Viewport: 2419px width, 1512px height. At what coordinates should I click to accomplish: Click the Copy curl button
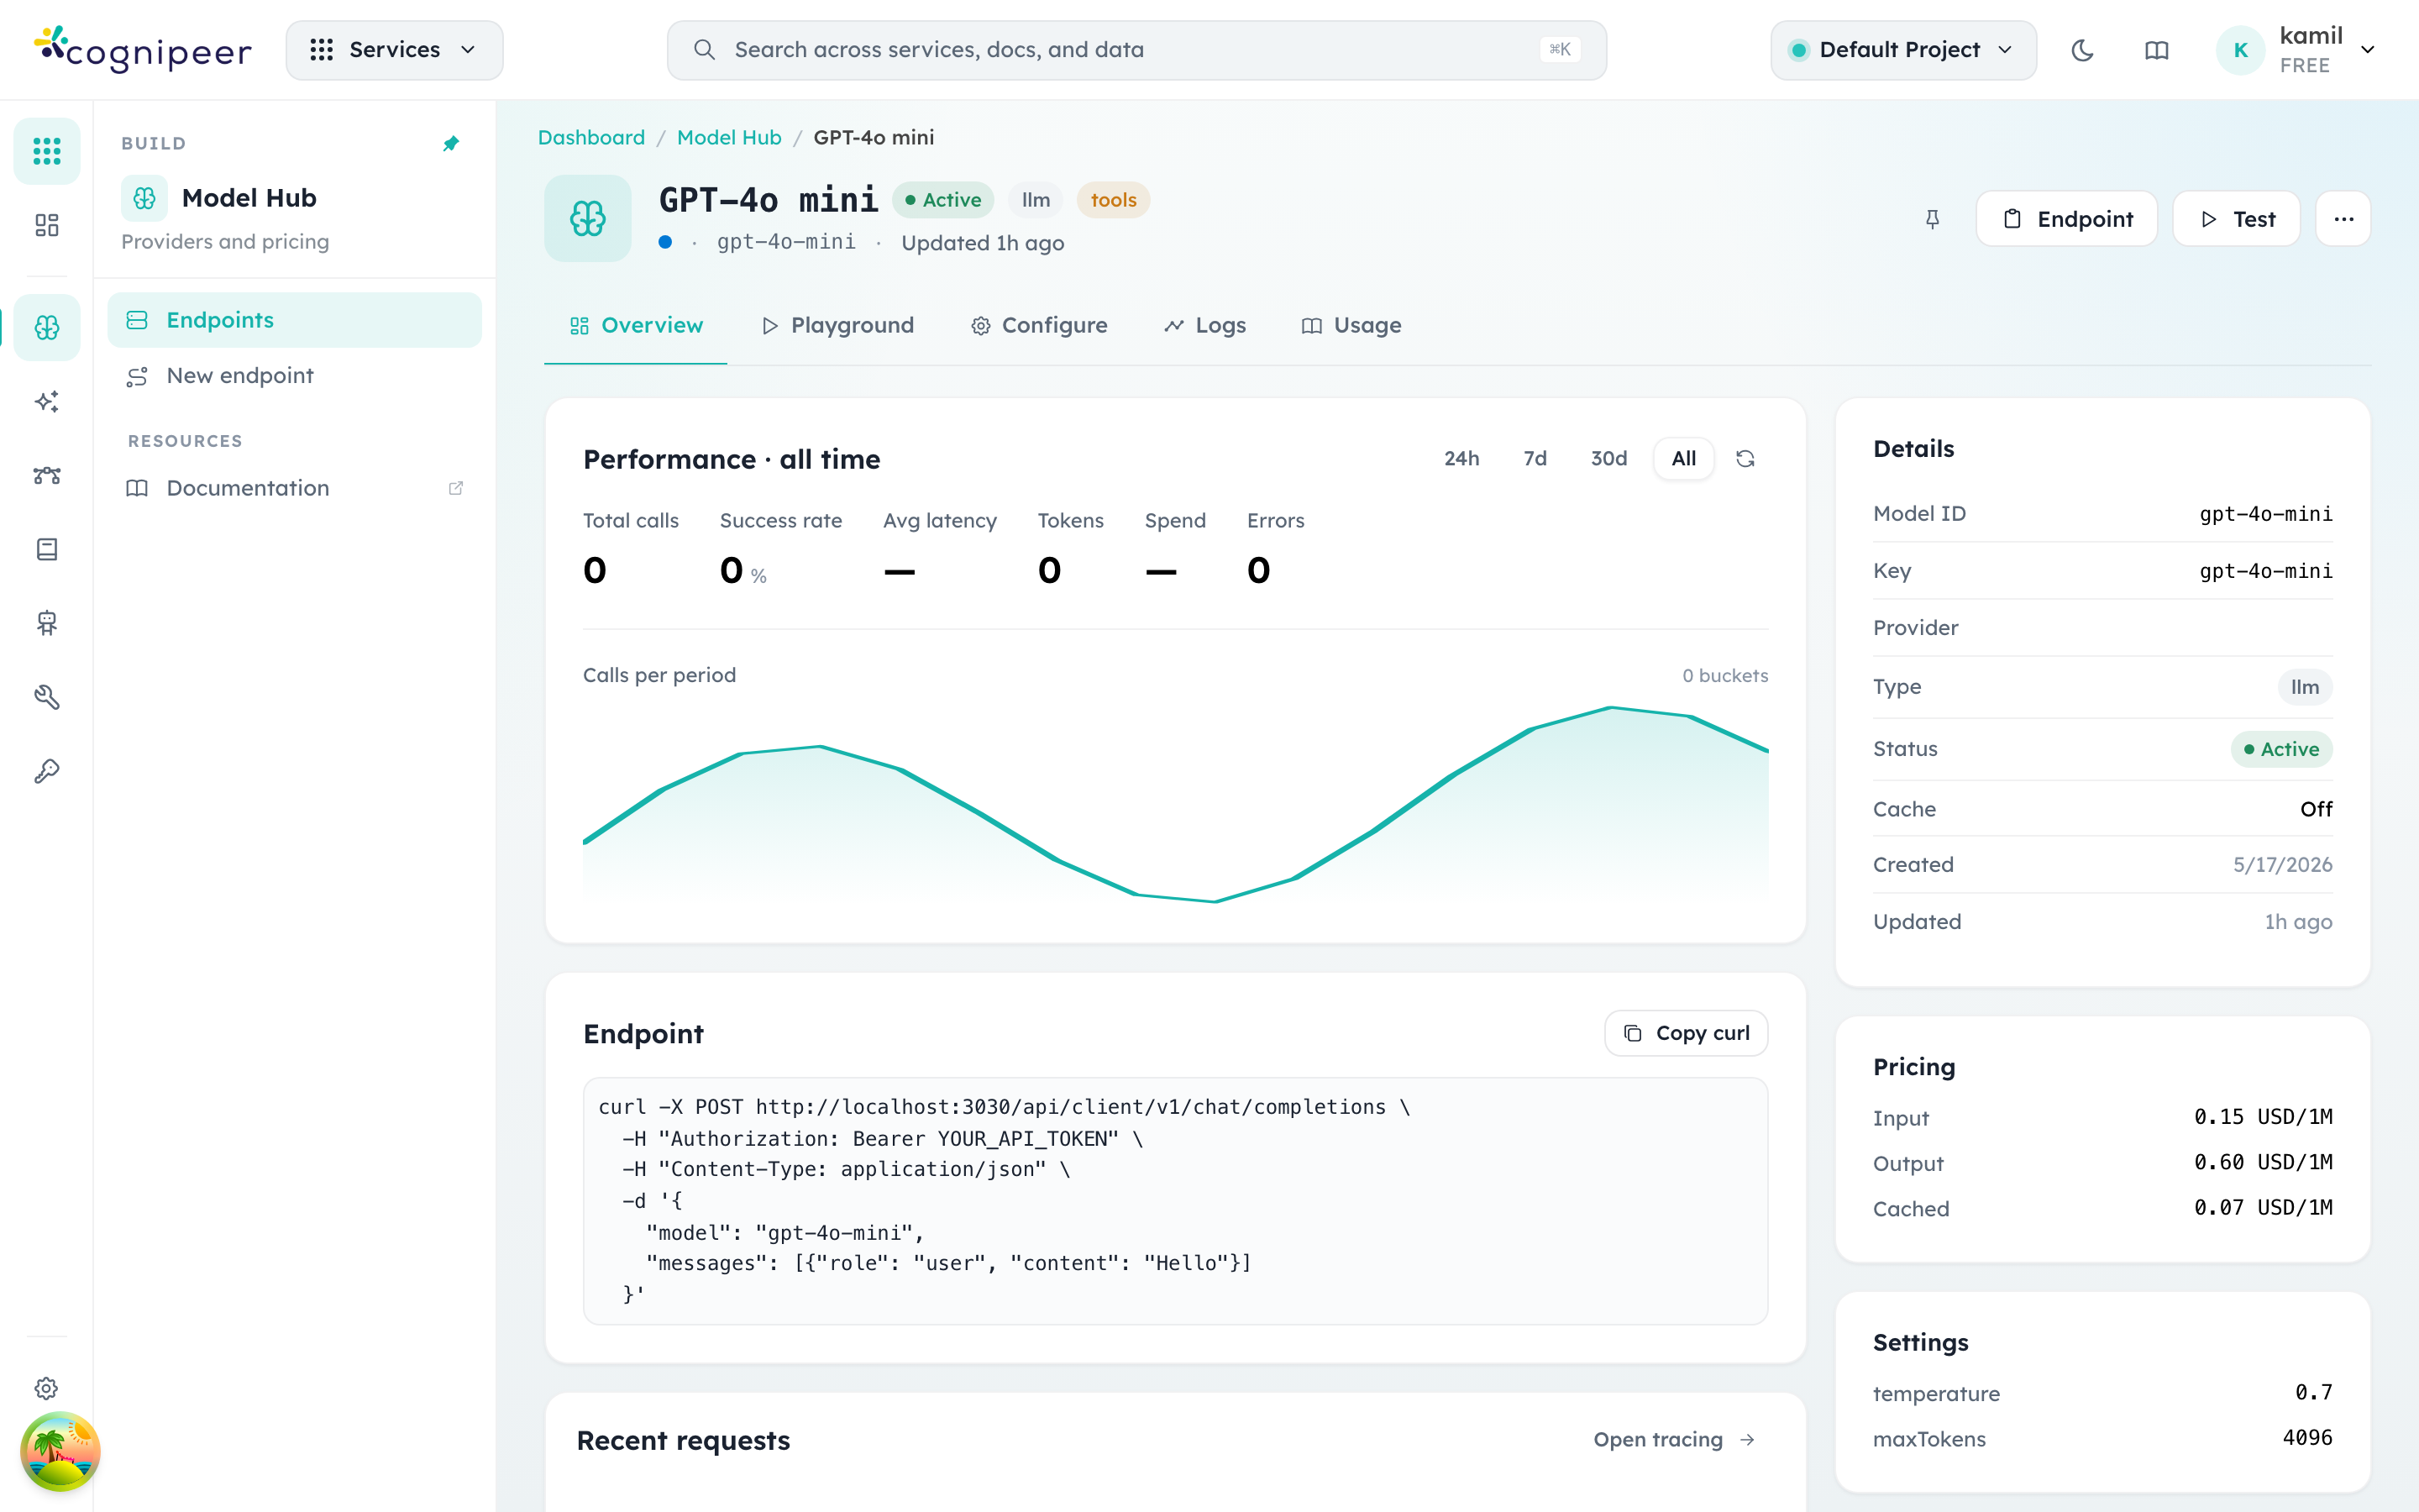click(1687, 1033)
